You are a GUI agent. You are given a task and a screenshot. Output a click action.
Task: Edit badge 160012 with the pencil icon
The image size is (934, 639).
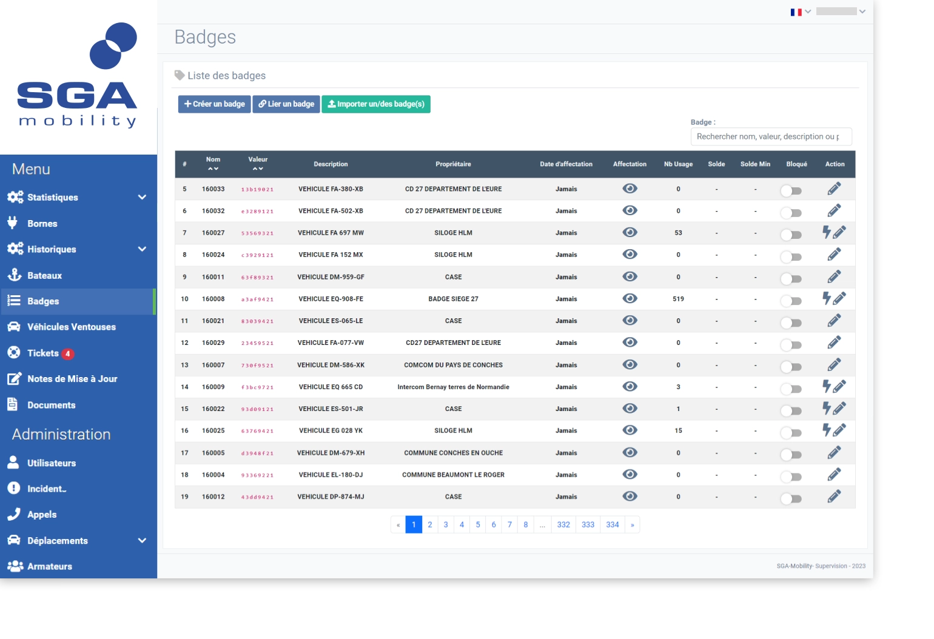tap(834, 497)
